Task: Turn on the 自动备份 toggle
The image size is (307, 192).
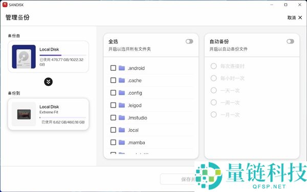Action: click(x=290, y=41)
